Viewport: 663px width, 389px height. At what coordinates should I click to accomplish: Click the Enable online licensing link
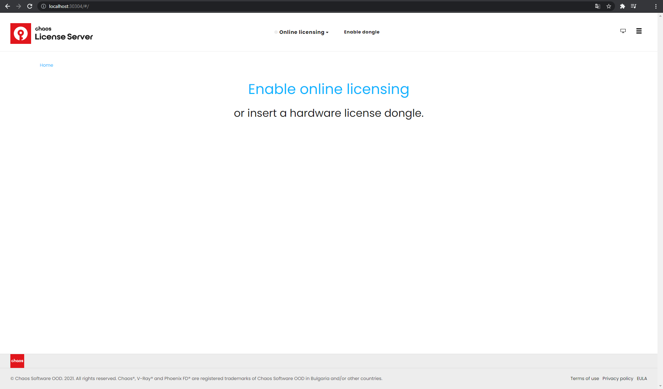(329, 89)
